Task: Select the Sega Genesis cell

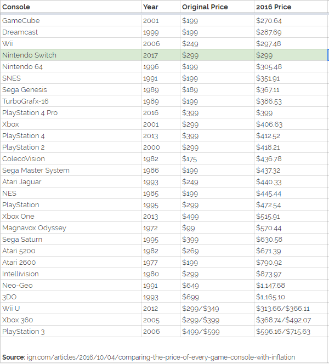Action: coord(71,89)
